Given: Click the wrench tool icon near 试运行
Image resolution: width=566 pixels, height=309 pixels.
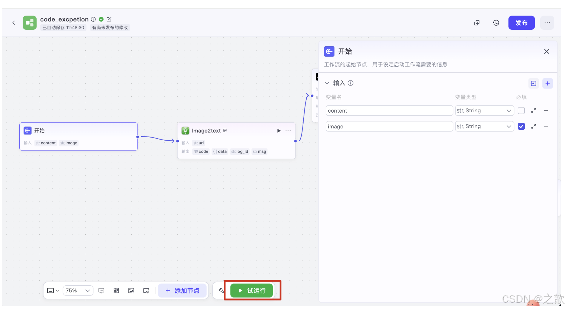Looking at the screenshot, I should (x=221, y=290).
